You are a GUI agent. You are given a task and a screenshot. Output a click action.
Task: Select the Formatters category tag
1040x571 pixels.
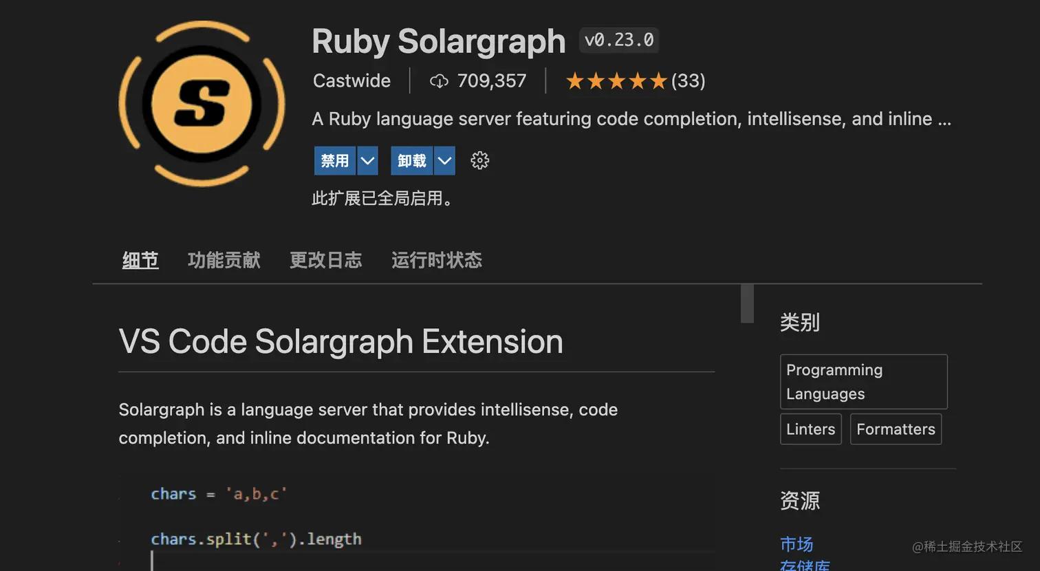896,429
